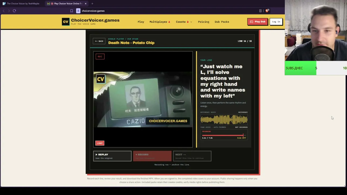Click the REC indicator on the video
The image size is (347, 195).
click(100, 57)
